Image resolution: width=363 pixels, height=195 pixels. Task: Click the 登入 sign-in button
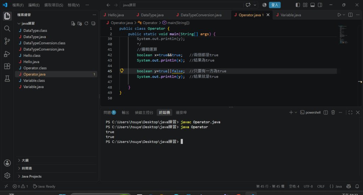pyautogui.click(x=275, y=5)
